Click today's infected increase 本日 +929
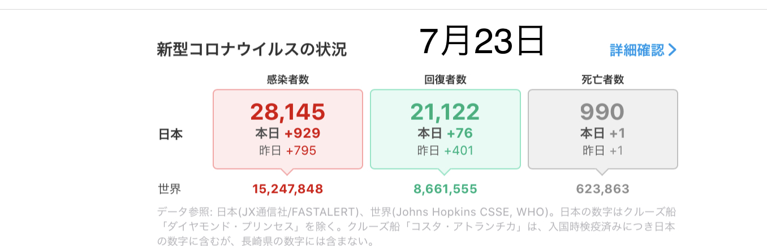The height and width of the screenshot is (246, 767). [288, 133]
